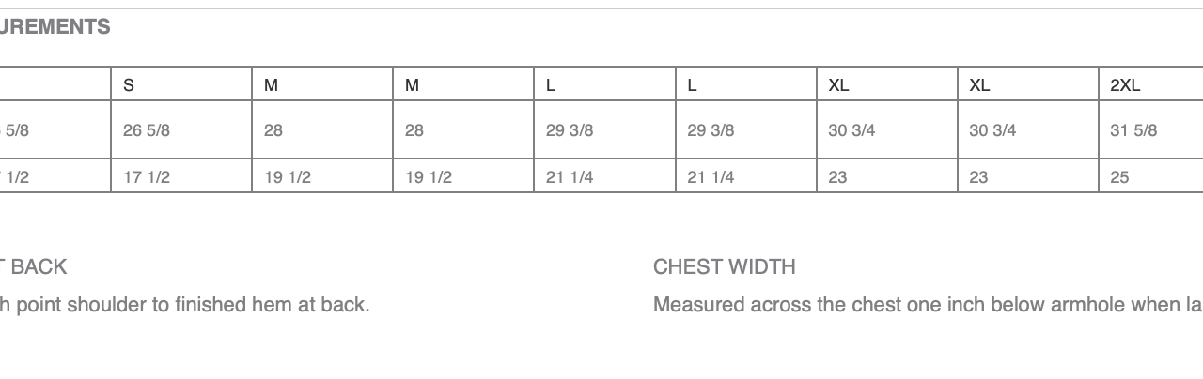Click the 26 5/8 cell under S
The width and height of the screenshot is (1203, 379).
click(181, 130)
